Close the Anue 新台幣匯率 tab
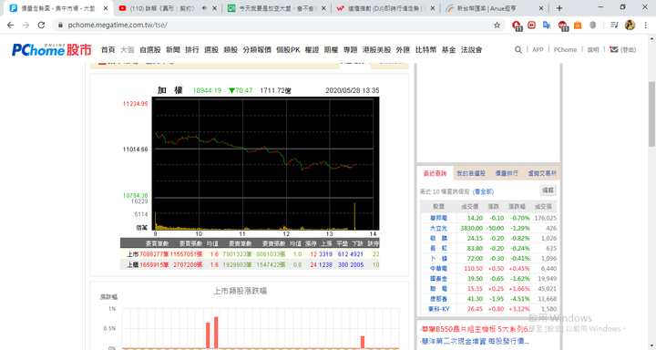Image resolution: width=656 pixels, height=350 pixels. pos(541,8)
